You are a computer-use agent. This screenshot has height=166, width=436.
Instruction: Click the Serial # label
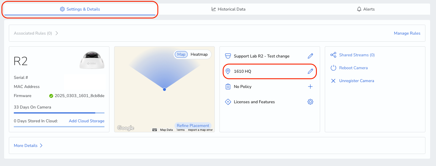pyautogui.click(x=21, y=77)
